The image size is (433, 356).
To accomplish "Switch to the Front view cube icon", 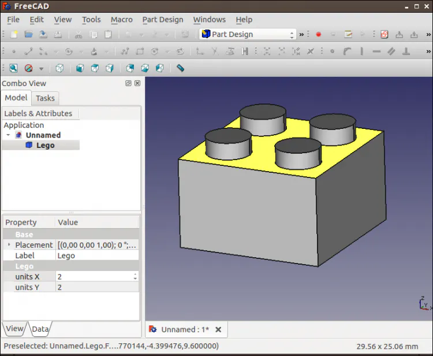I will click(80, 68).
